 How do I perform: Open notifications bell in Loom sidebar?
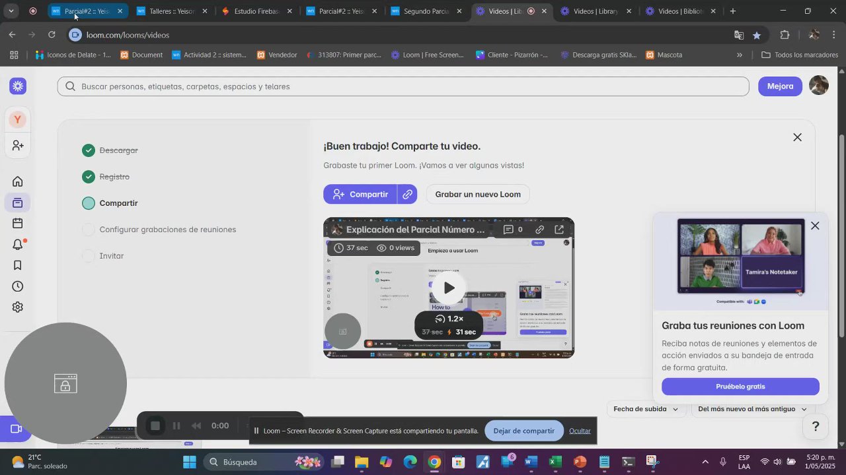pyautogui.click(x=18, y=245)
